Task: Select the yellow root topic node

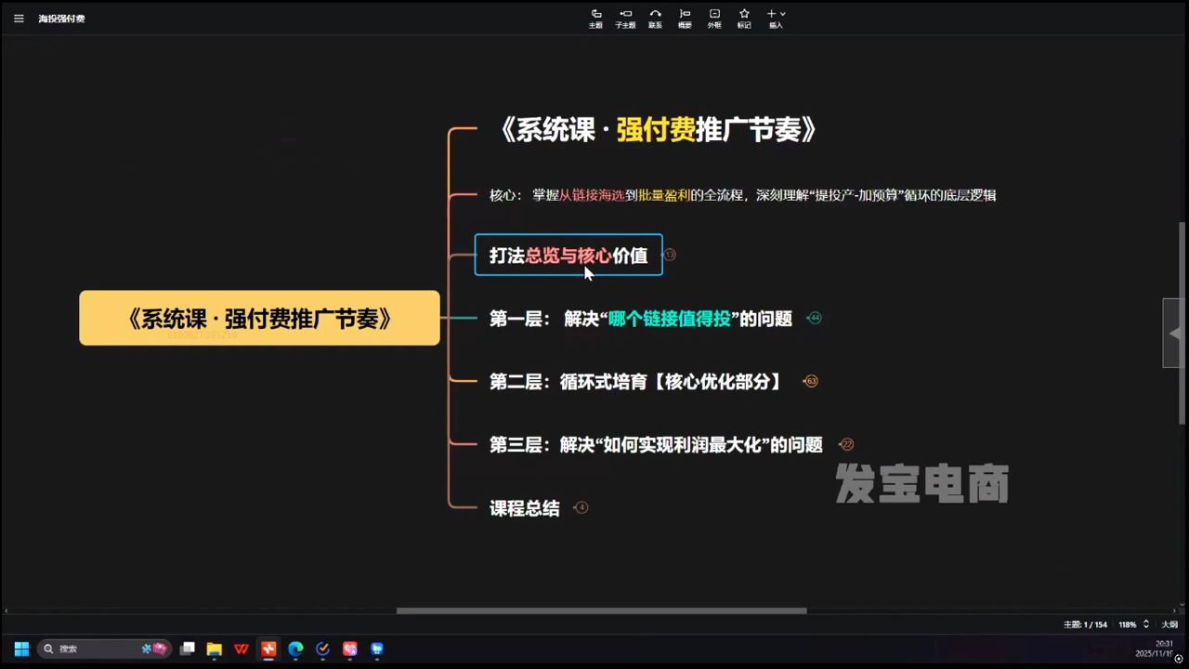Action: pos(259,318)
